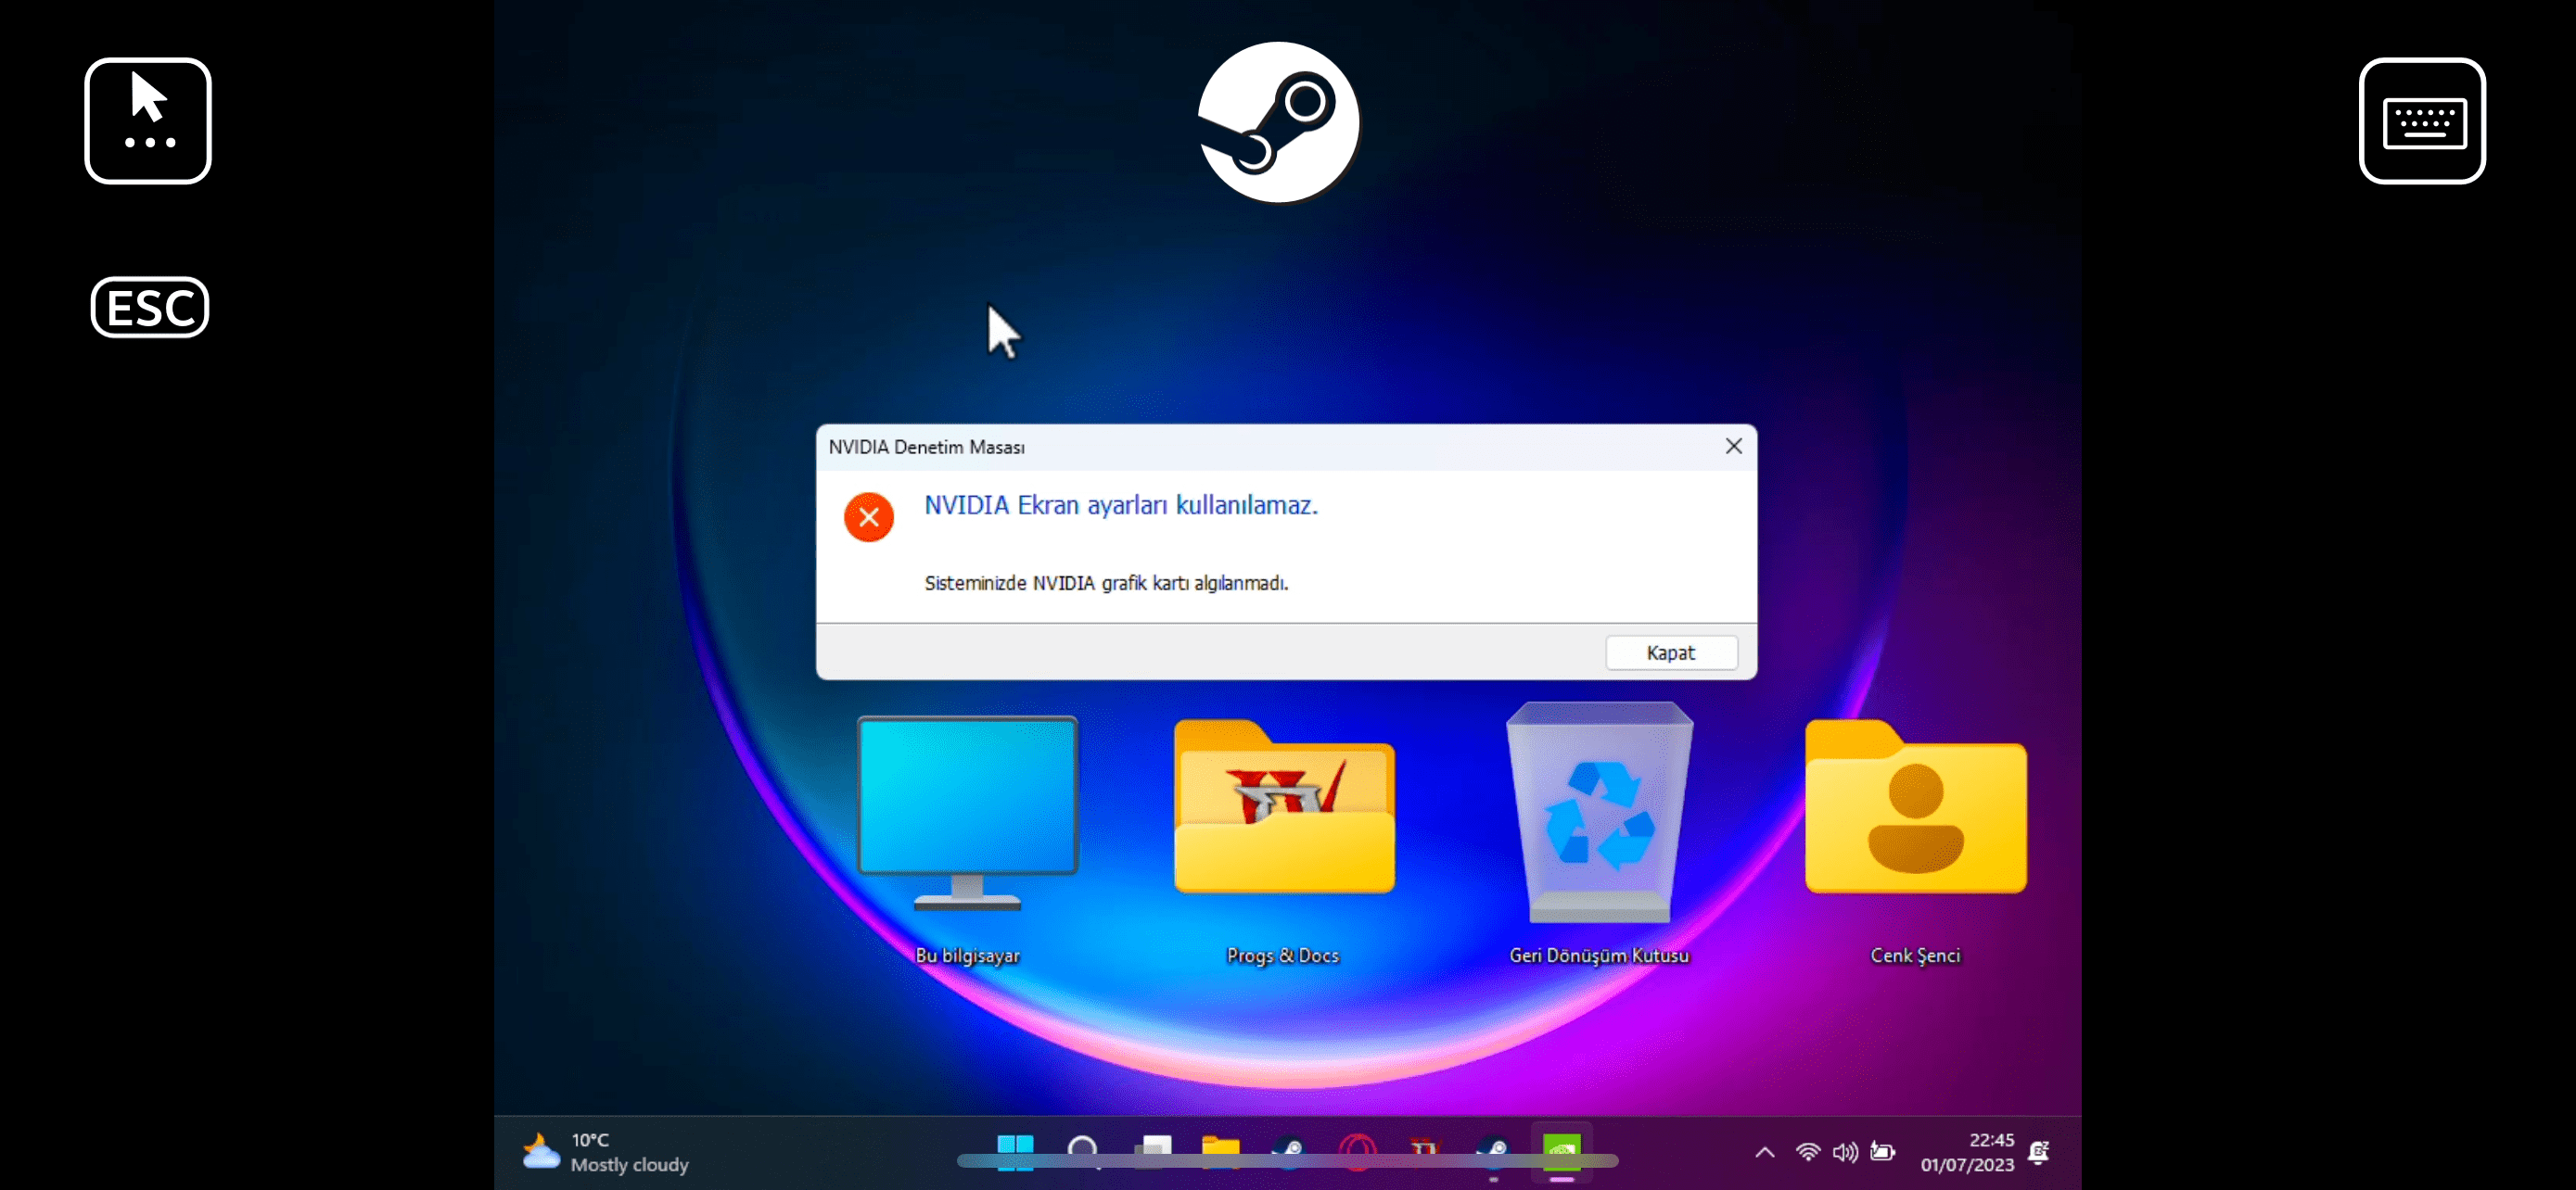Screen dimensions: 2576x1190
Task: Tap the Steam logo overlay button
Action: tap(1279, 122)
